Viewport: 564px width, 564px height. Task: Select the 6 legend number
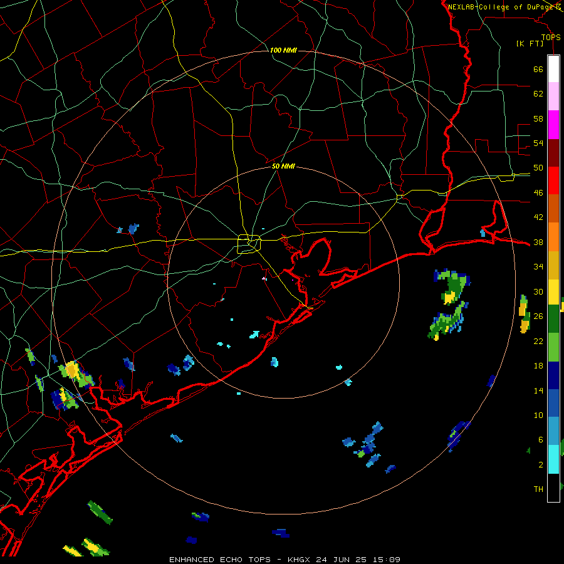click(541, 440)
